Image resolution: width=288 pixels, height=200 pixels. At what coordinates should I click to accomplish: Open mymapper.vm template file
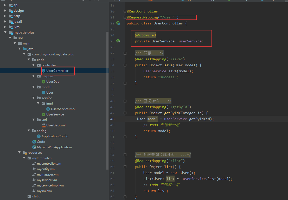48,175
